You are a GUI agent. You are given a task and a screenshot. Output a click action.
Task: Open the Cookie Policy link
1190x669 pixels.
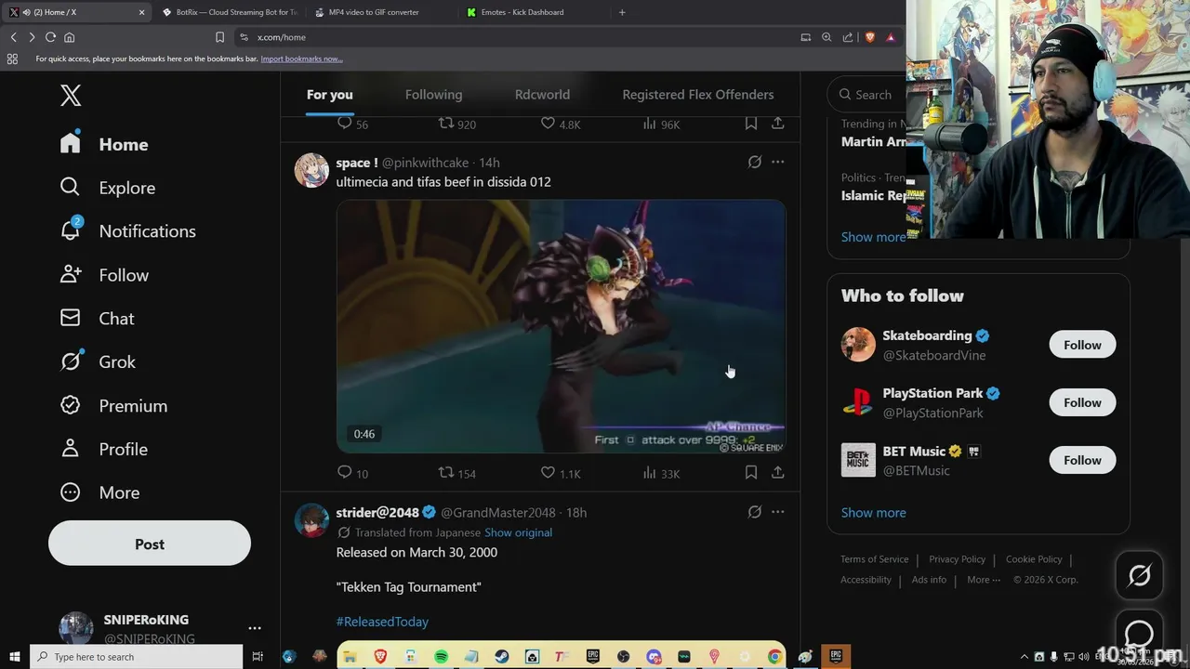(1034, 559)
